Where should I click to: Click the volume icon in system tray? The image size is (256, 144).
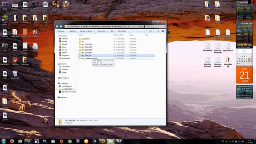(x=243, y=141)
